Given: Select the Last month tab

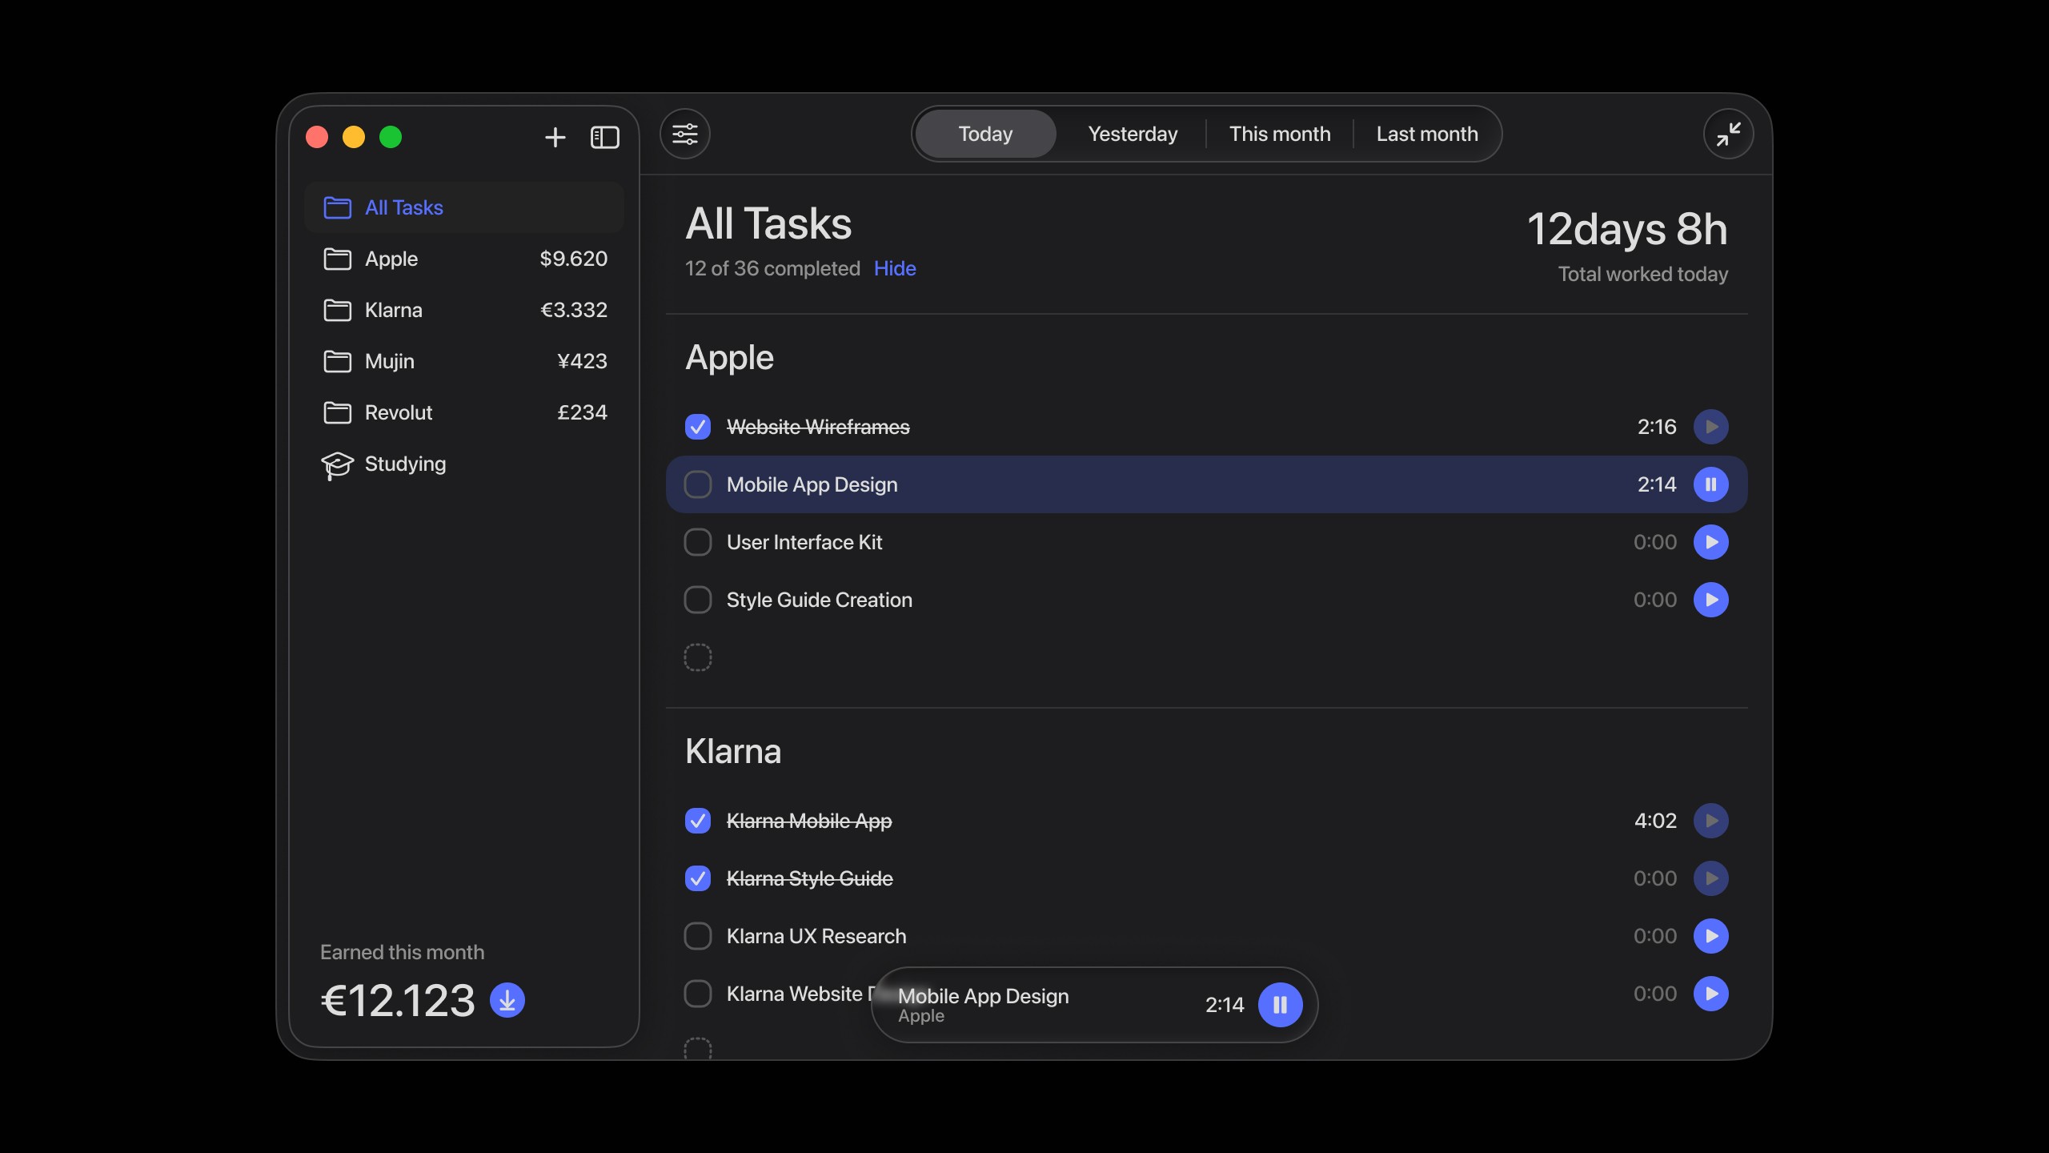Looking at the screenshot, I should [1427, 134].
